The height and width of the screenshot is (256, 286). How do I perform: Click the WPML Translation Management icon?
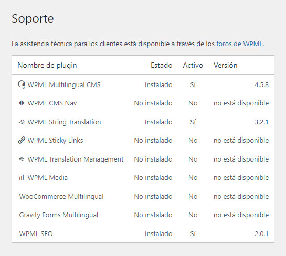point(22,159)
